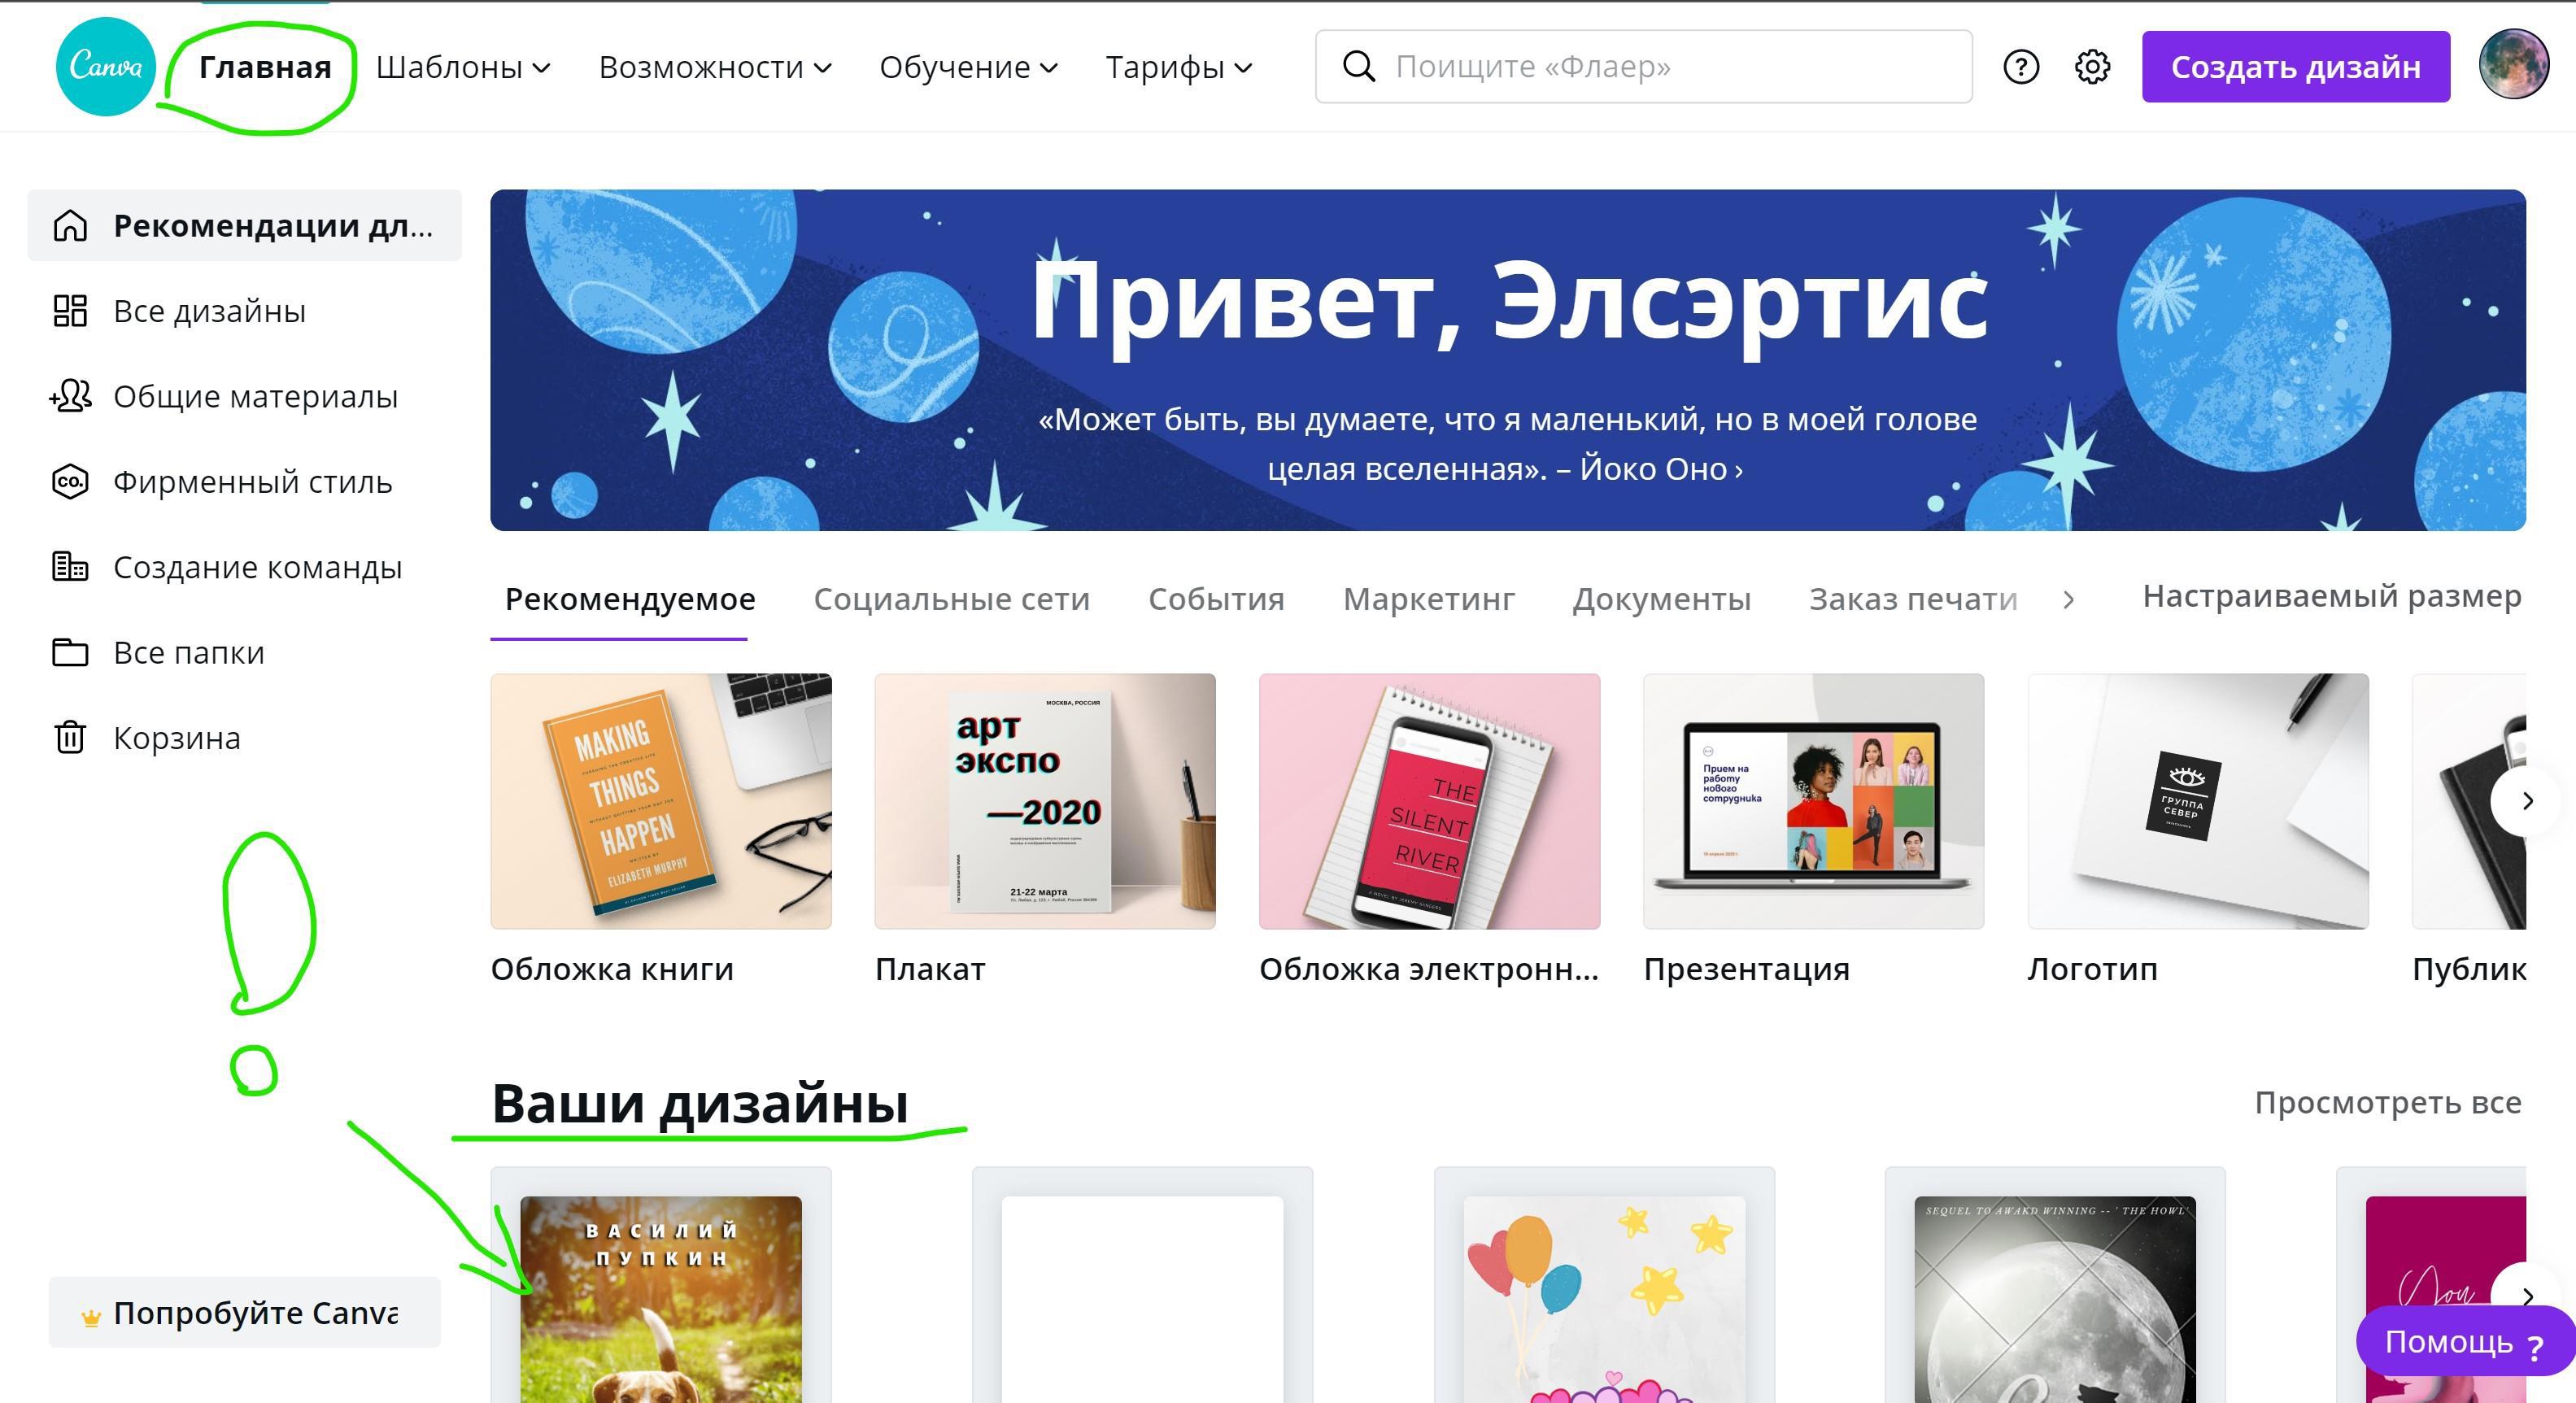Open settings gear icon
Image resolution: width=2576 pixels, height=1403 pixels.
[2091, 67]
